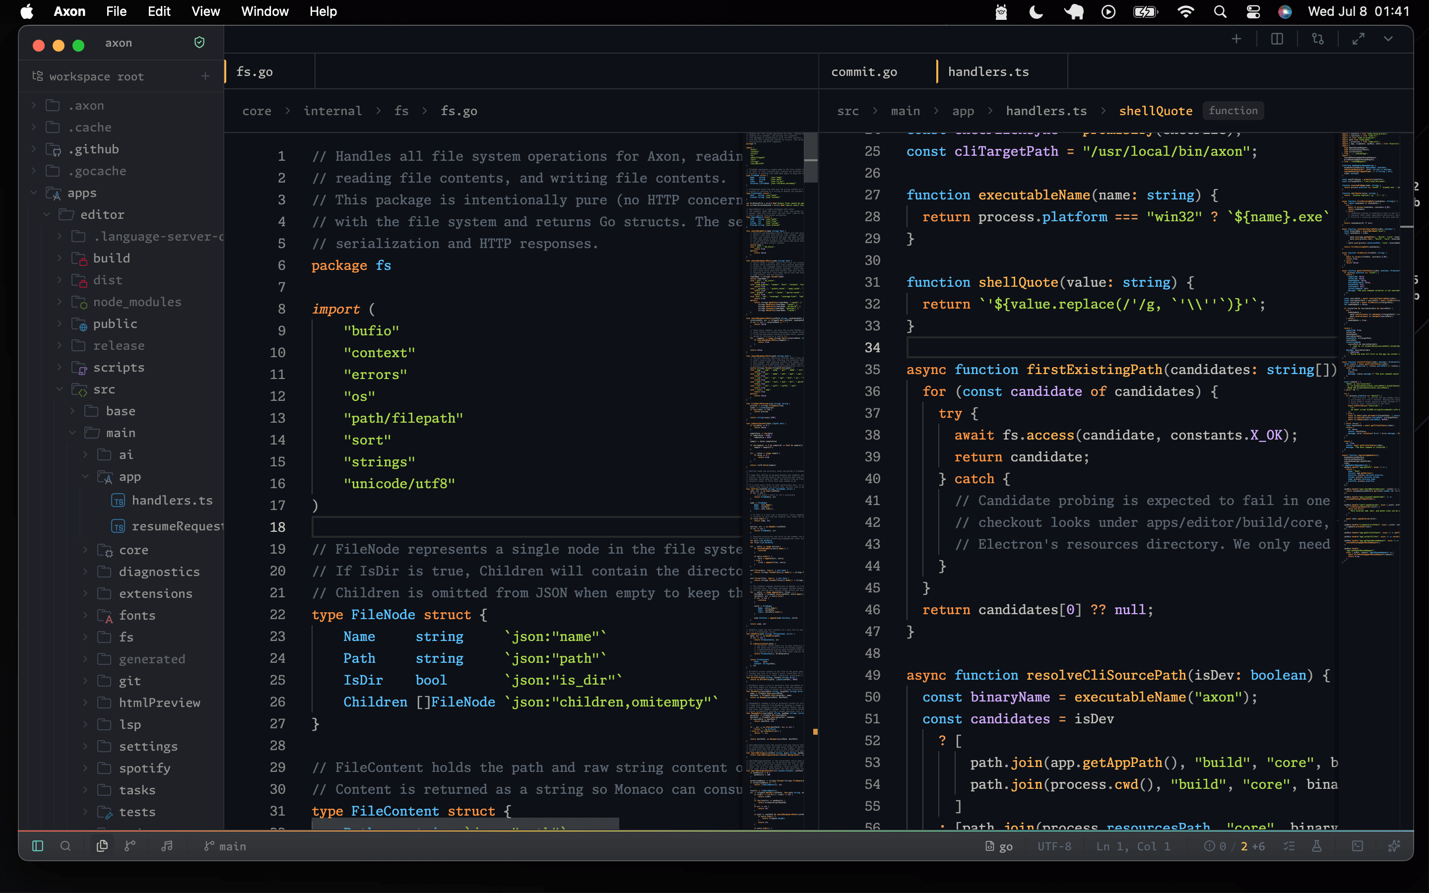Collapse the apps folder
Screen dimensions: 1429x893
pos(34,192)
